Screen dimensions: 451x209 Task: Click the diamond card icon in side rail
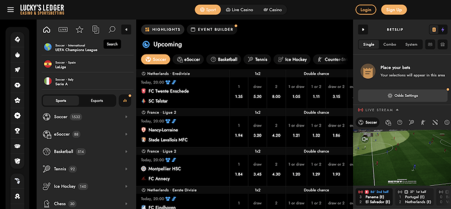pyautogui.click(x=18, y=39)
